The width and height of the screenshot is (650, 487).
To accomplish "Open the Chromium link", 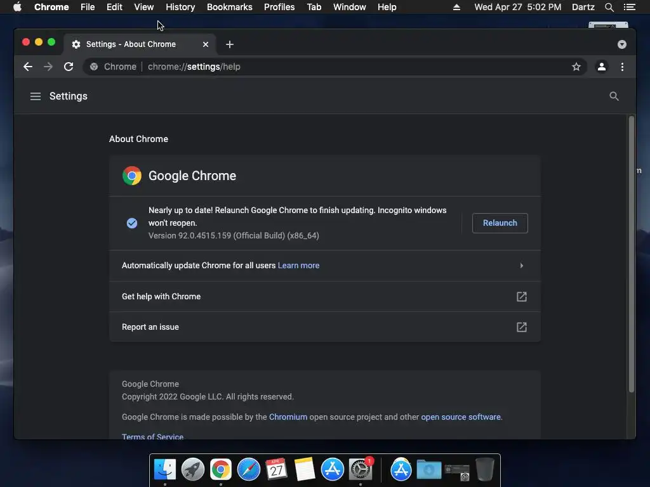I will [x=288, y=417].
